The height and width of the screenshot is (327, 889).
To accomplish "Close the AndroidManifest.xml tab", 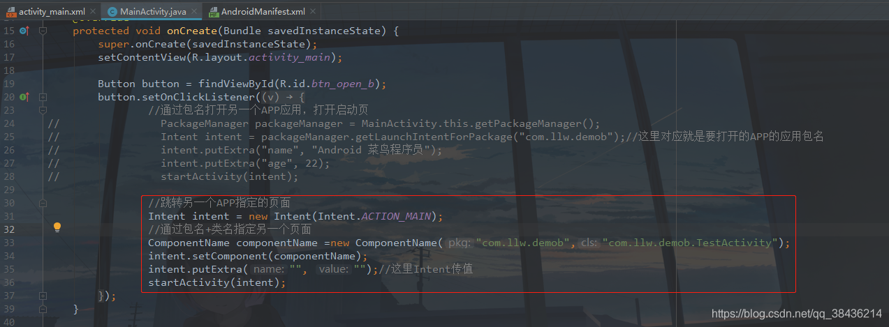I will tap(314, 12).
